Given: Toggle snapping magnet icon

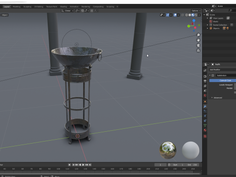Looking at the screenshot, I should click(x=83, y=11).
